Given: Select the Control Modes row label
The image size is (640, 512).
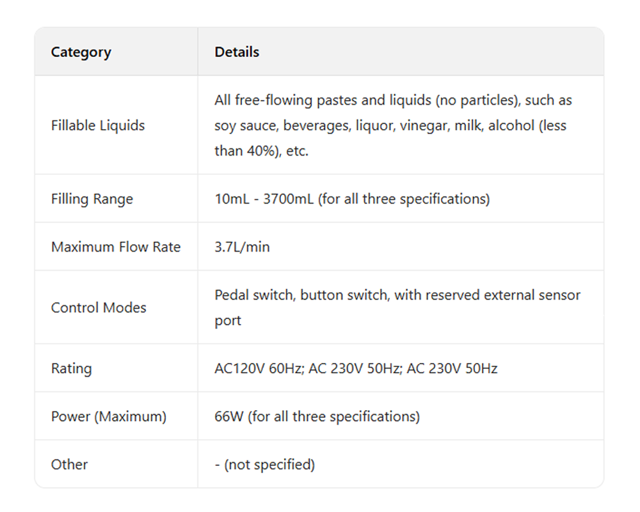Looking at the screenshot, I should pos(99,308).
